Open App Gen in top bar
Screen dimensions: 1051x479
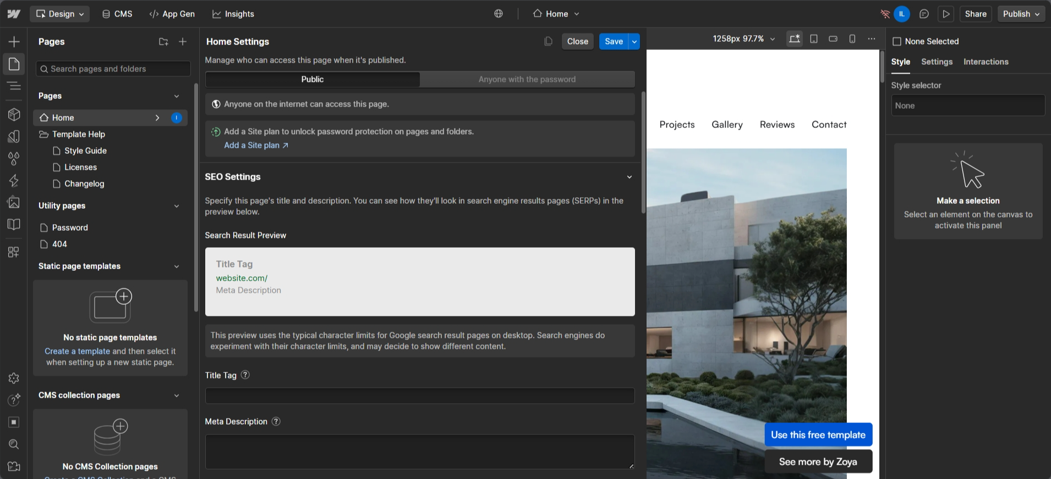point(172,14)
